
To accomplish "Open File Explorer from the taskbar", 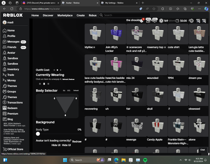I will 123,160.
